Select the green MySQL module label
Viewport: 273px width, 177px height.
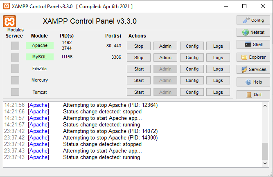click(x=40, y=57)
